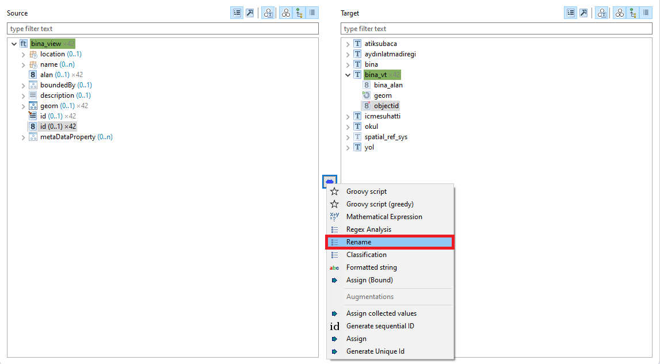The width and height of the screenshot is (660, 364).
Task: Select bina_alan in the Target tree
Action: click(388, 85)
